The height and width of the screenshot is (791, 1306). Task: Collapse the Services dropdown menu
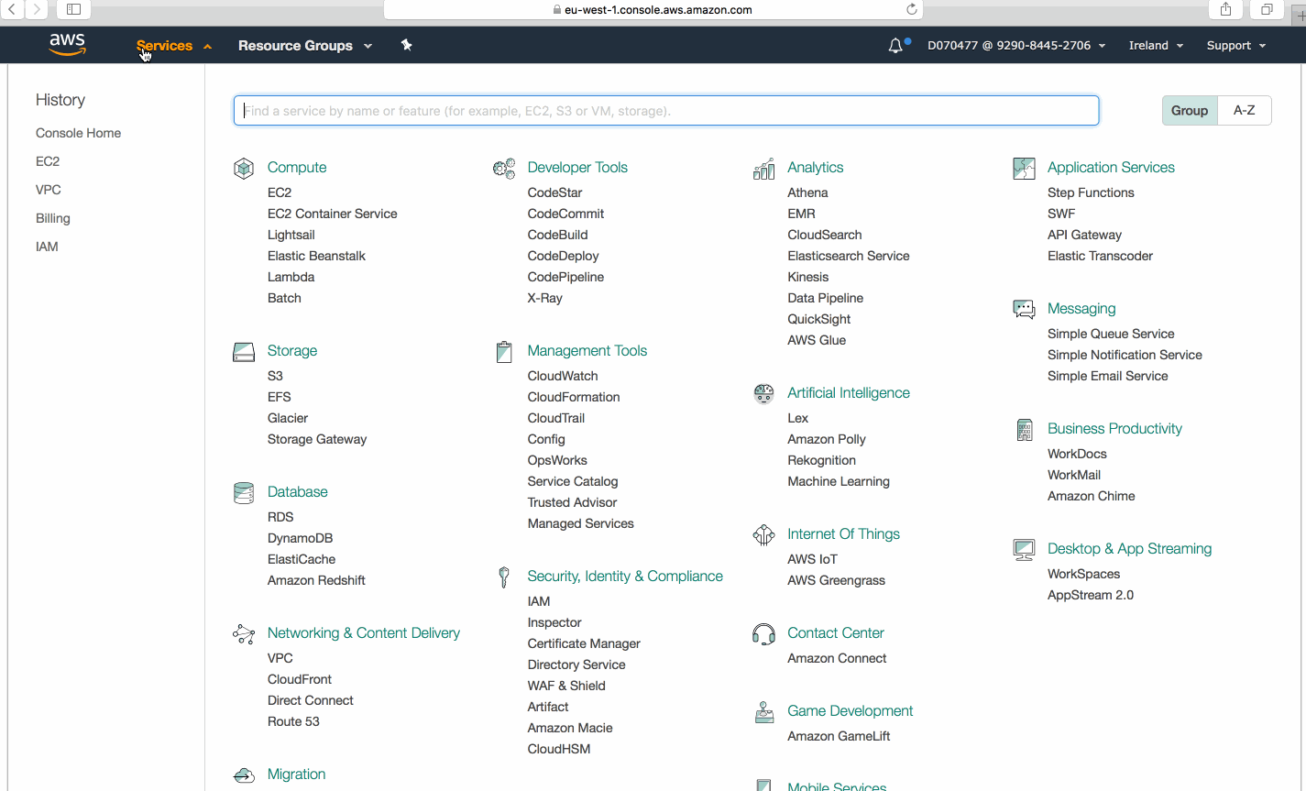point(174,45)
